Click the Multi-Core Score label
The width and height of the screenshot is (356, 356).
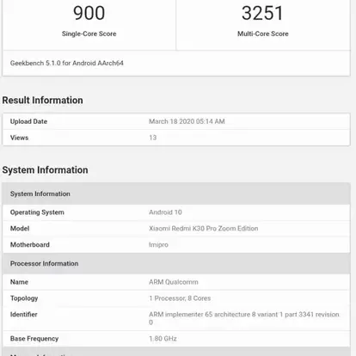(263, 34)
